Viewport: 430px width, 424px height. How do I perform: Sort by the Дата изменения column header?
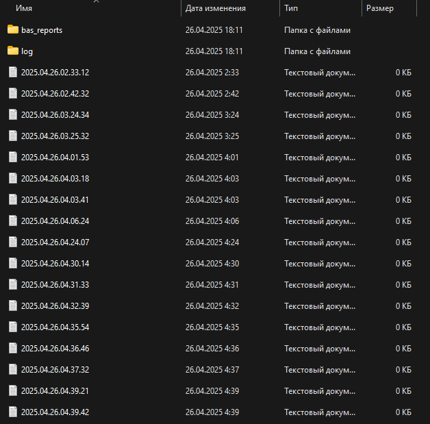215,9
